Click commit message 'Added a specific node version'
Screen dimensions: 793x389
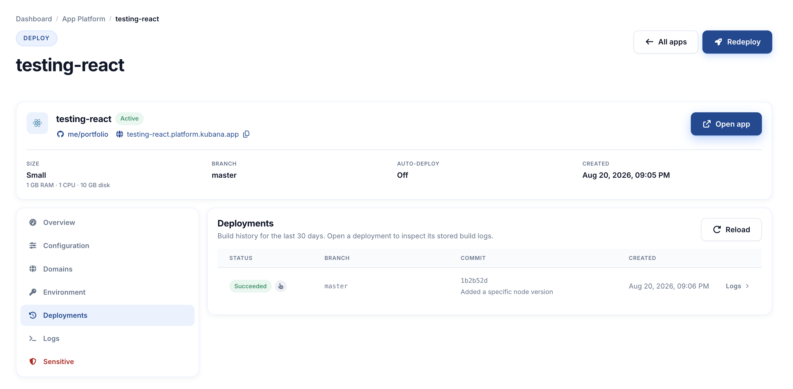point(507,292)
